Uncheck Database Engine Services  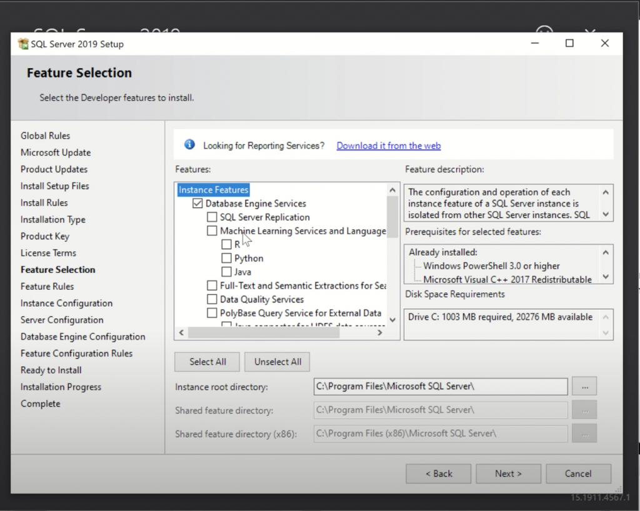[x=197, y=204]
